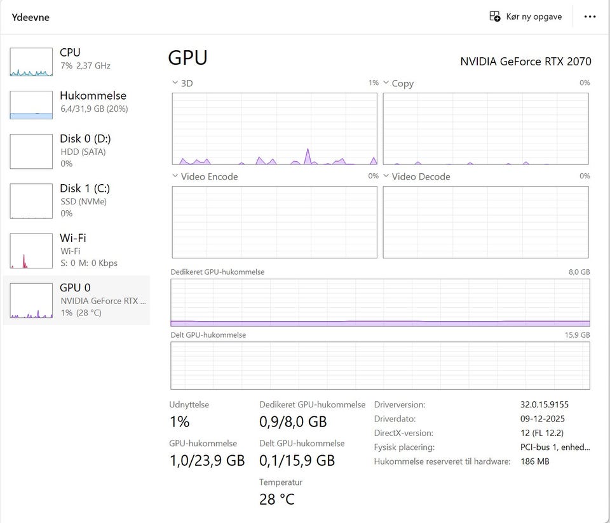Click the Video Encode graph area

(x=274, y=222)
